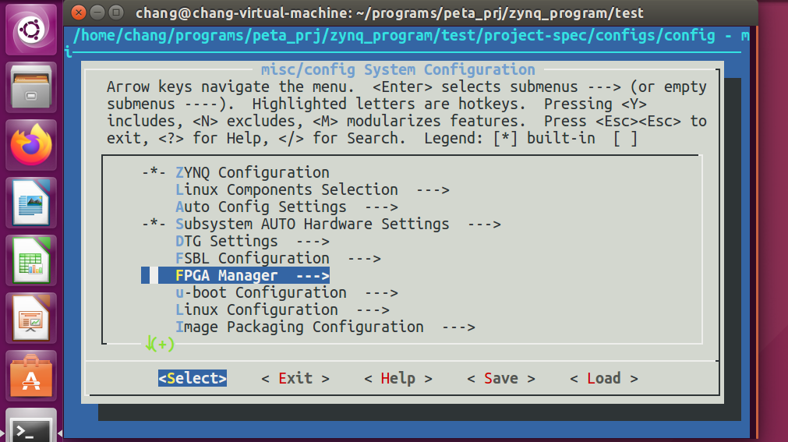
Task: Open DTG Settings submenu
Action: tap(253, 242)
